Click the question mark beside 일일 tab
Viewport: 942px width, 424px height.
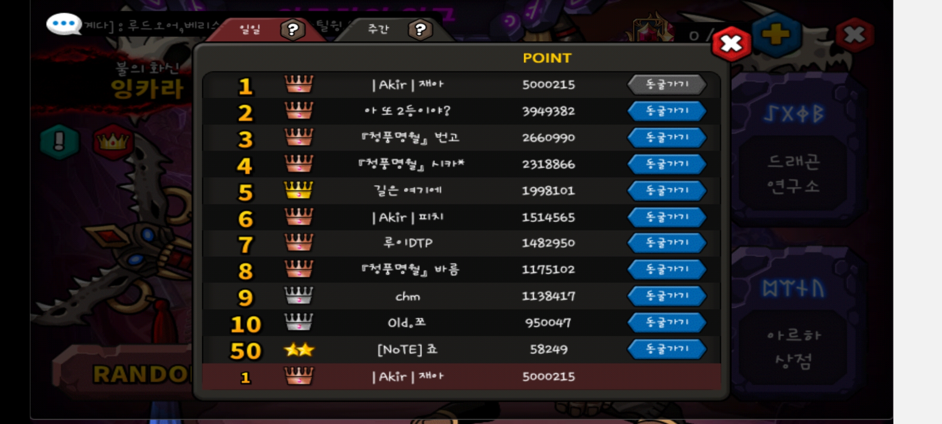coord(292,29)
